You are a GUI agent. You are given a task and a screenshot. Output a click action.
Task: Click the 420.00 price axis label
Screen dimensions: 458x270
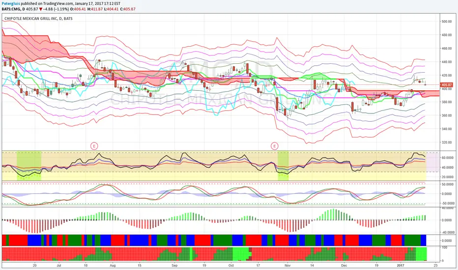coord(447,75)
